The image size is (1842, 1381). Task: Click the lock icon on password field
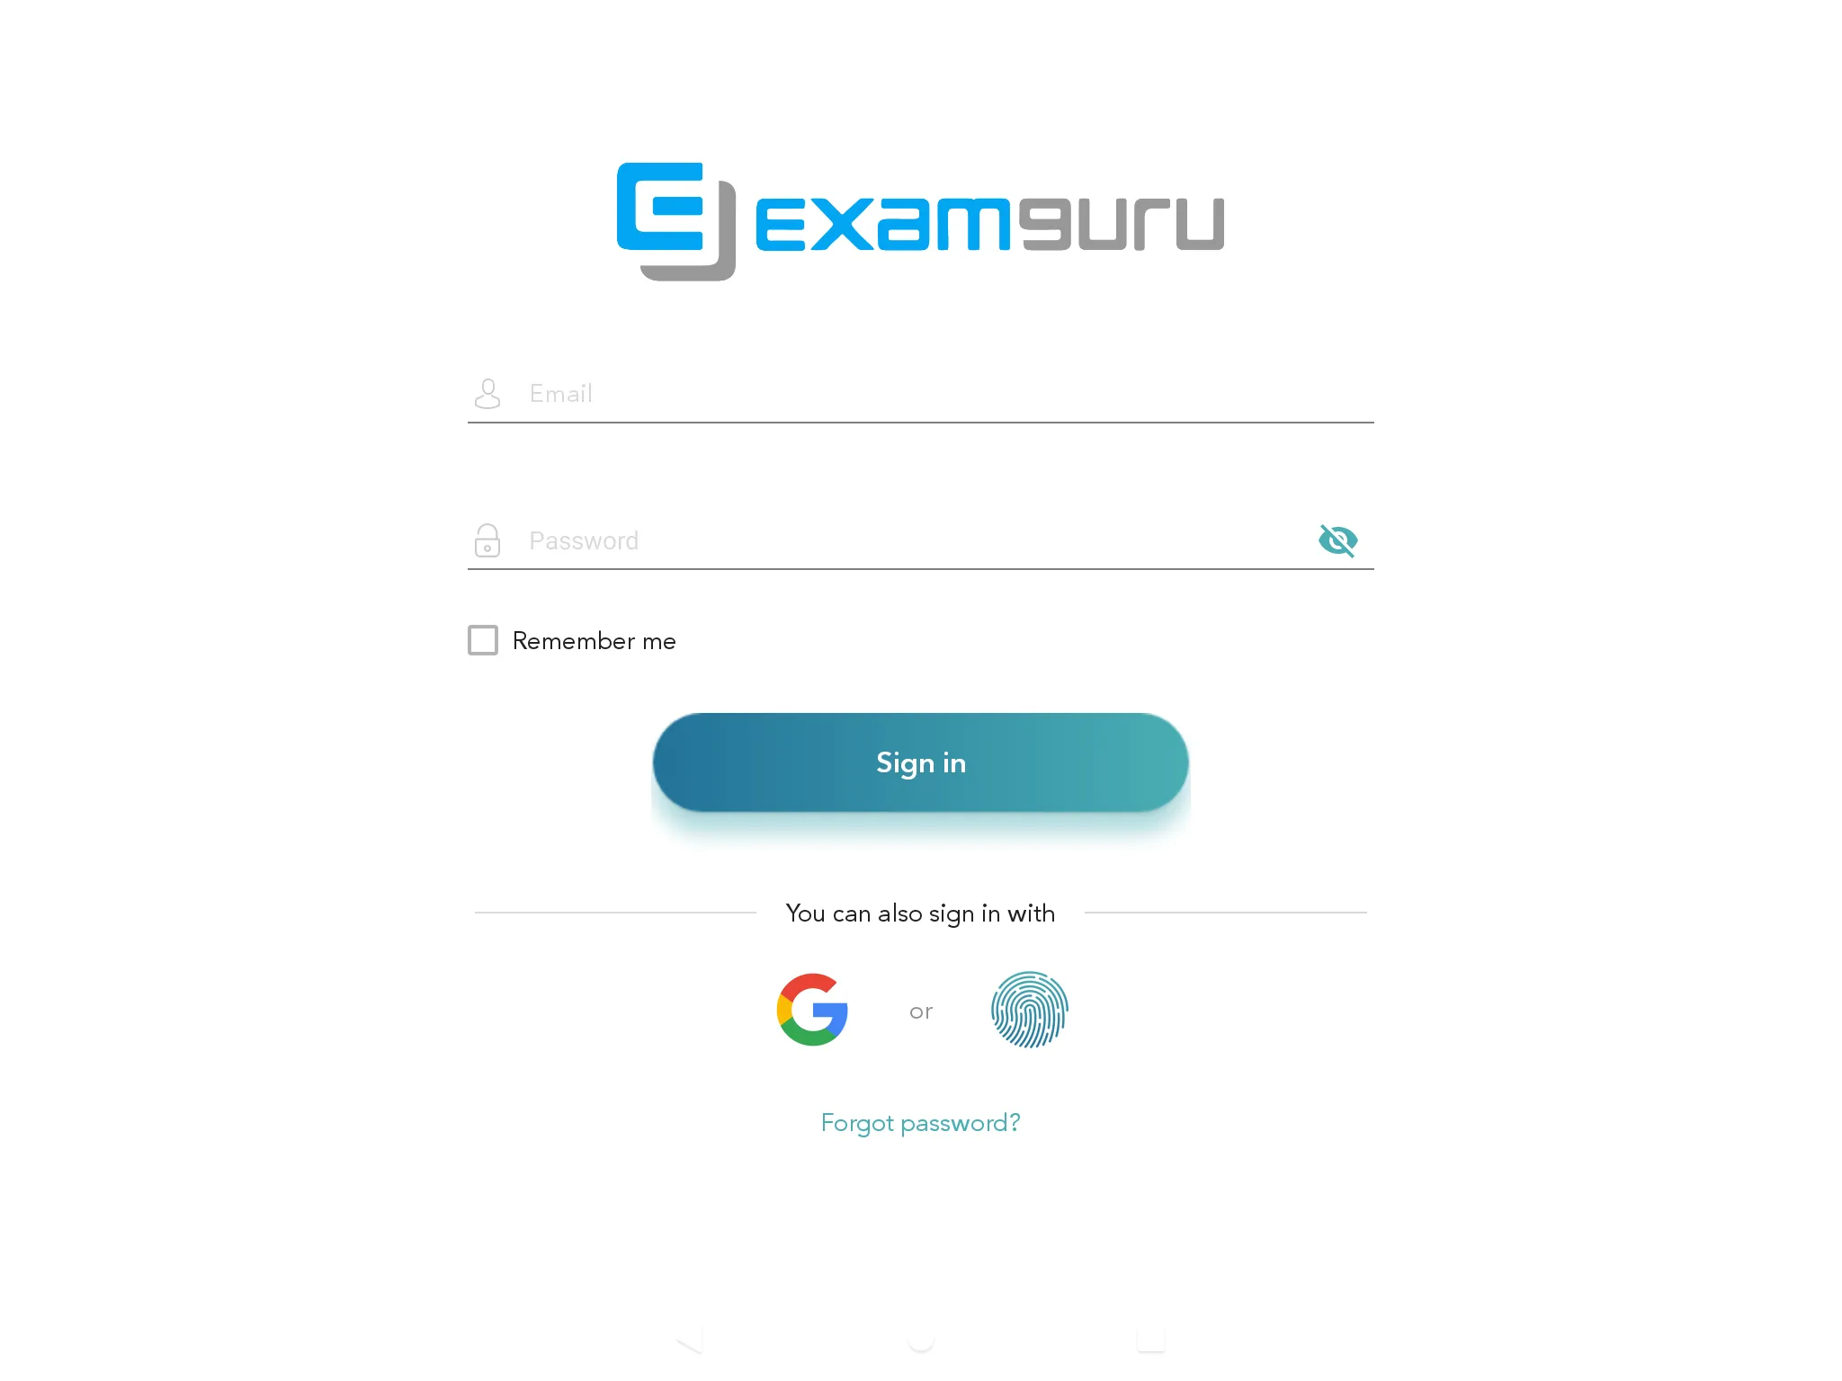point(486,539)
